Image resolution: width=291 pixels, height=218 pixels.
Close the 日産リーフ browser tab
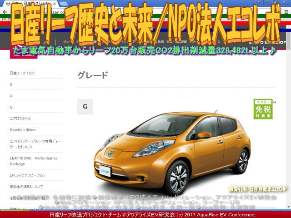(x=55, y=4)
